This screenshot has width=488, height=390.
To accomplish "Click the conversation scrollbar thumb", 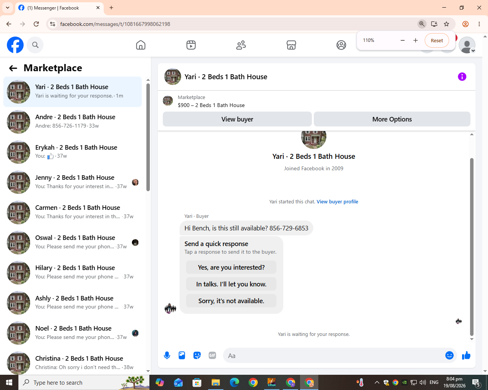I will [x=472, y=247].
